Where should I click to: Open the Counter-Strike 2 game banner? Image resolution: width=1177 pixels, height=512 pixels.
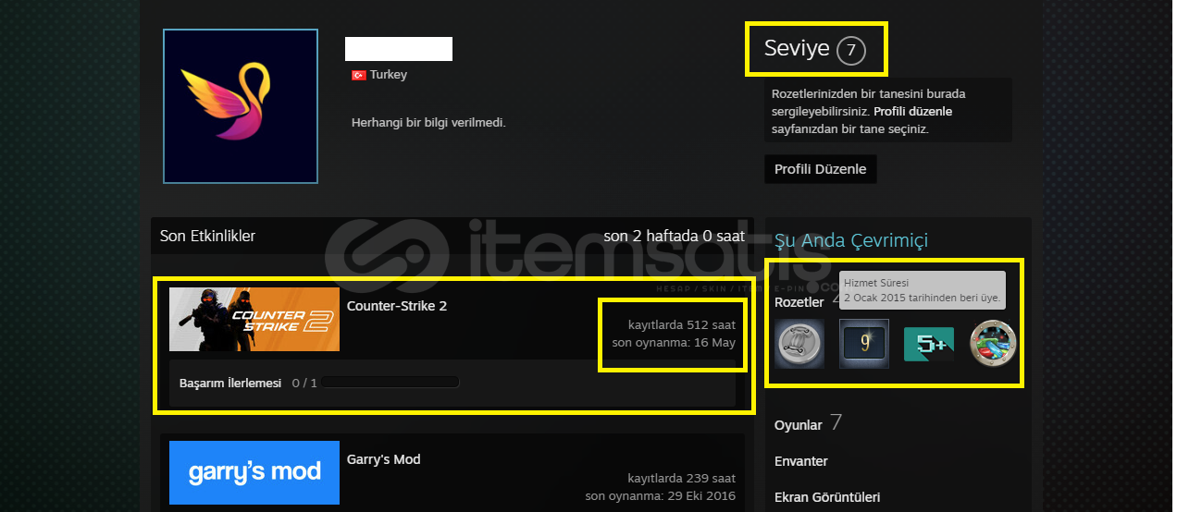pos(254,319)
